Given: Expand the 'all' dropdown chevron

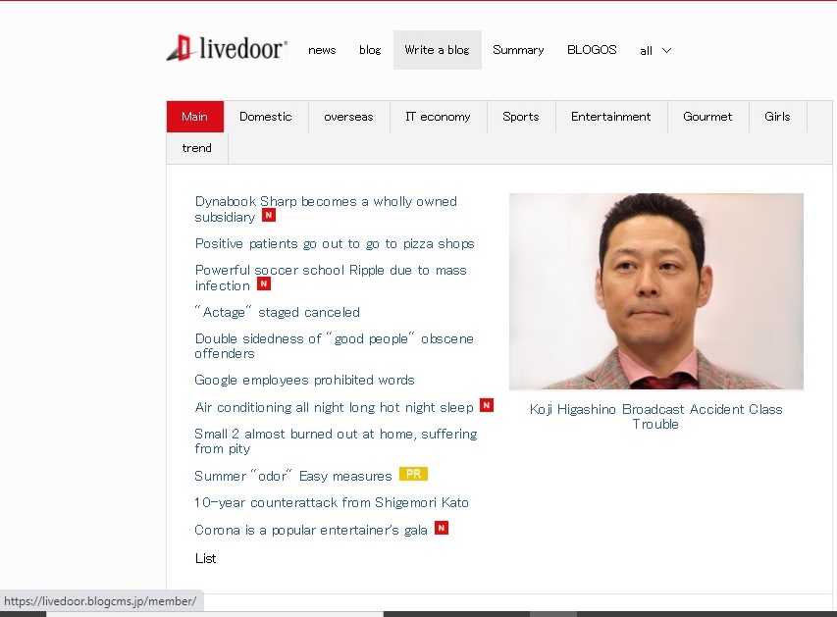Looking at the screenshot, I should click(x=666, y=50).
